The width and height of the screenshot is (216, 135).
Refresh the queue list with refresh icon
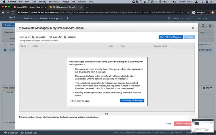[203, 25]
